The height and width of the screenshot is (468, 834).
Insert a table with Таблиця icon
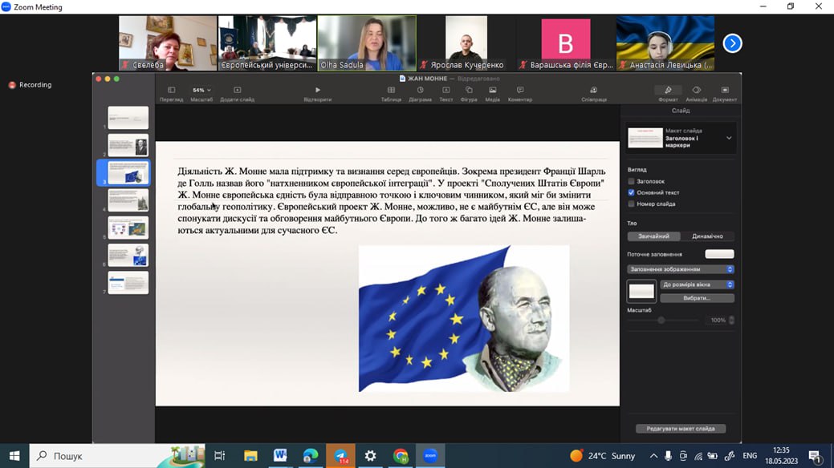point(391,91)
